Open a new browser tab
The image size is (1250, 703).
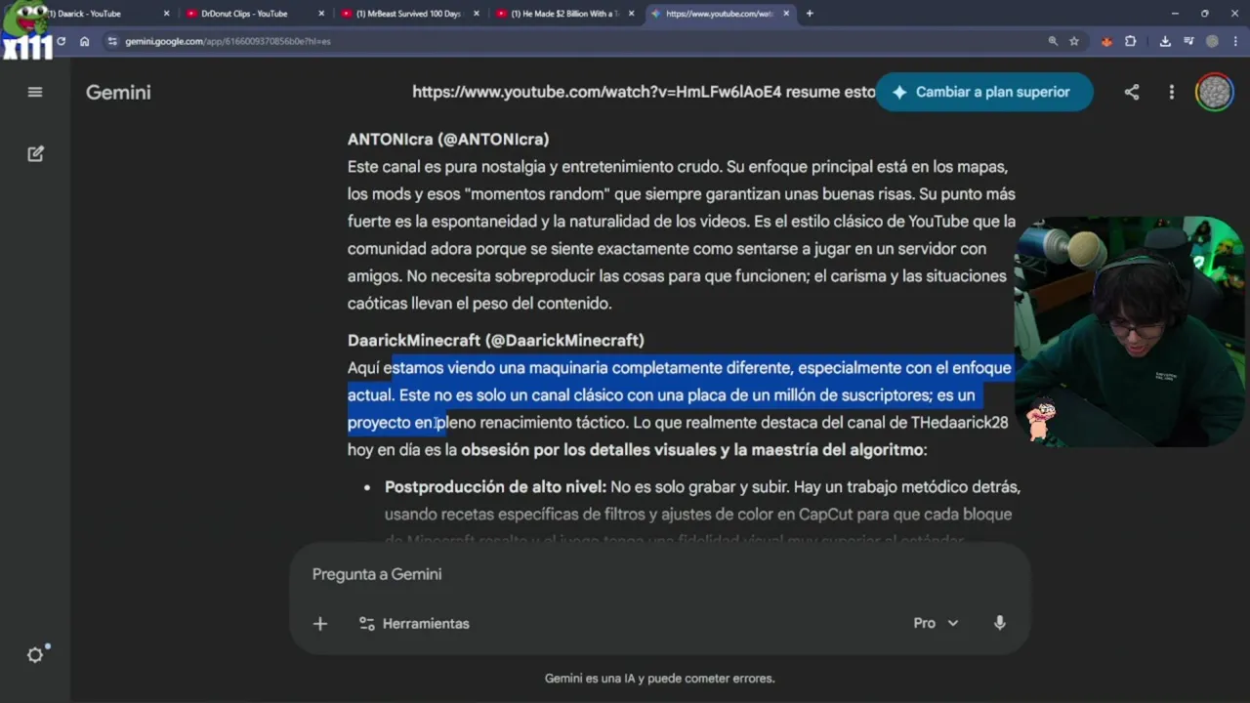(x=810, y=14)
